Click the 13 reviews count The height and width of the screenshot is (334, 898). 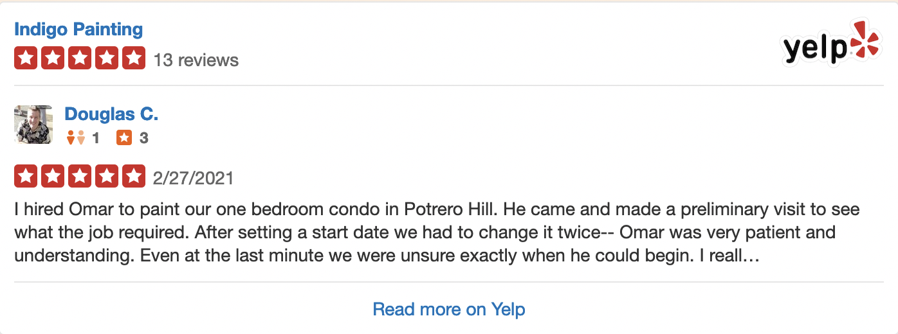[x=196, y=60]
